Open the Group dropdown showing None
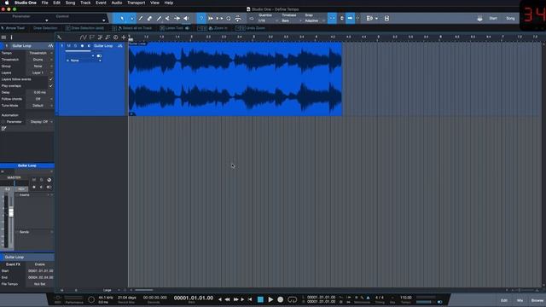The width and height of the screenshot is (546, 307). pyautogui.click(x=40, y=67)
